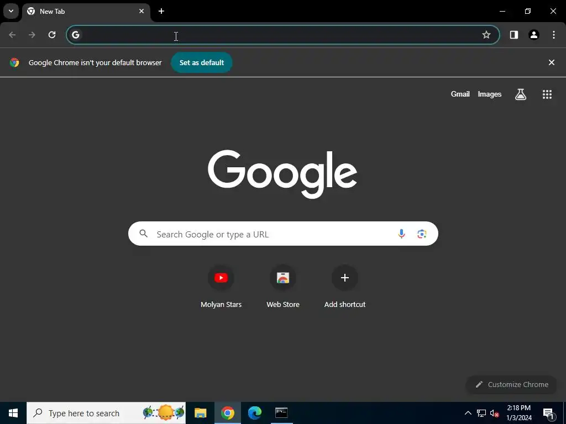Show hidden system tray icons
The image size is (566, 424).
(x=468, y=413)
